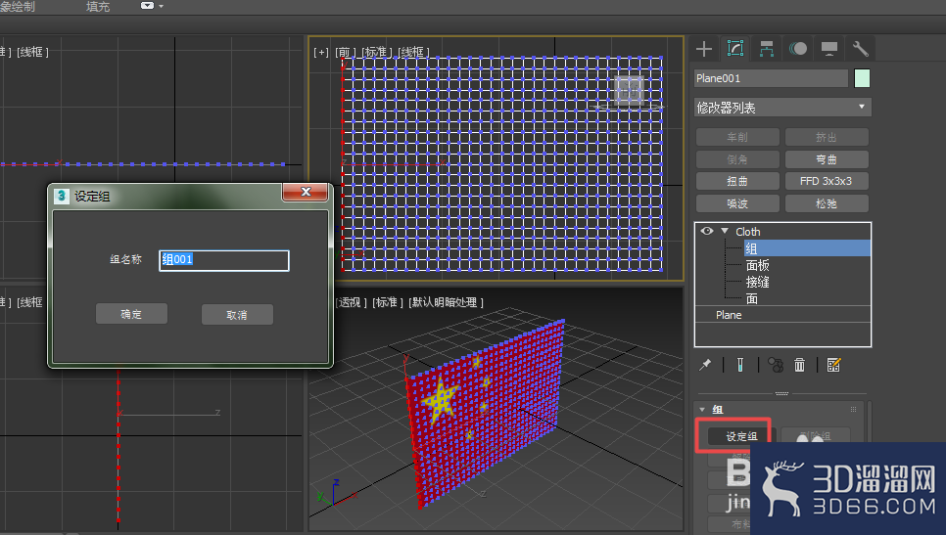Open the 填充 ribbon tab
Viewport: 946px width, 535px height.
point(98,7)
